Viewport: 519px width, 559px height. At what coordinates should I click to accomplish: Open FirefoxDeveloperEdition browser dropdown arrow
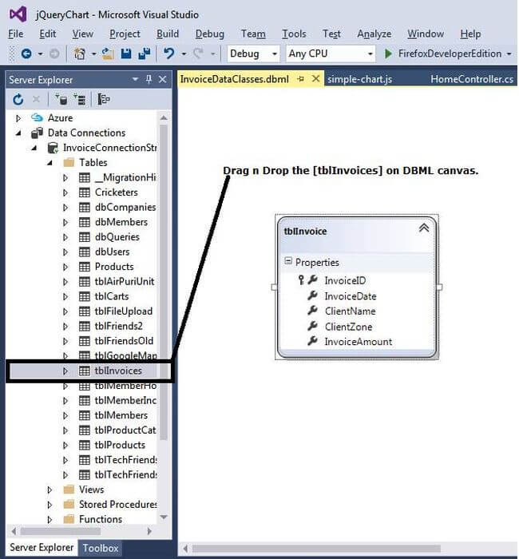click(x=509, y=54)
